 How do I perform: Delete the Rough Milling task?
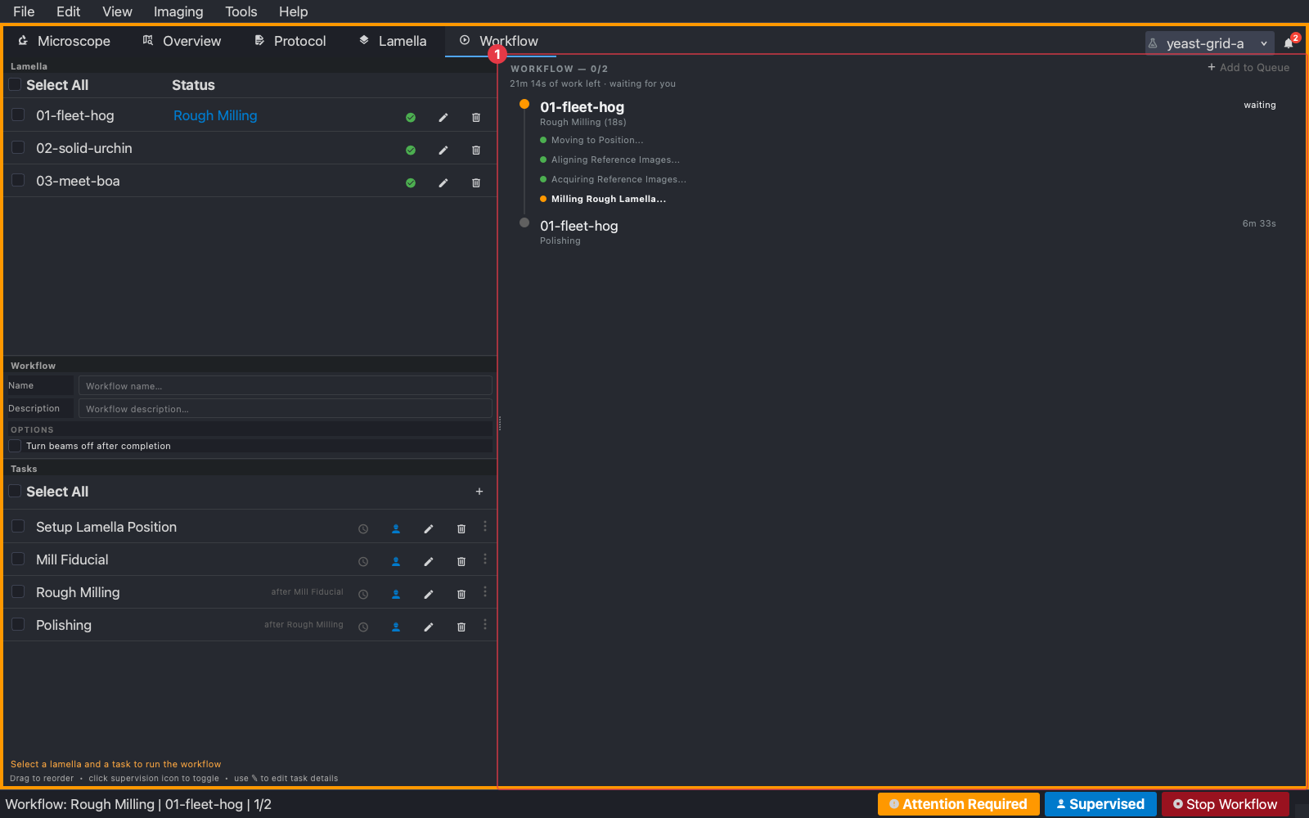pyautogui.click(x=461, y=595)
